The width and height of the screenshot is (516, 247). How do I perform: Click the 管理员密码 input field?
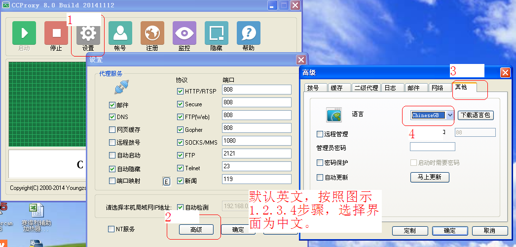click(433, 147)
